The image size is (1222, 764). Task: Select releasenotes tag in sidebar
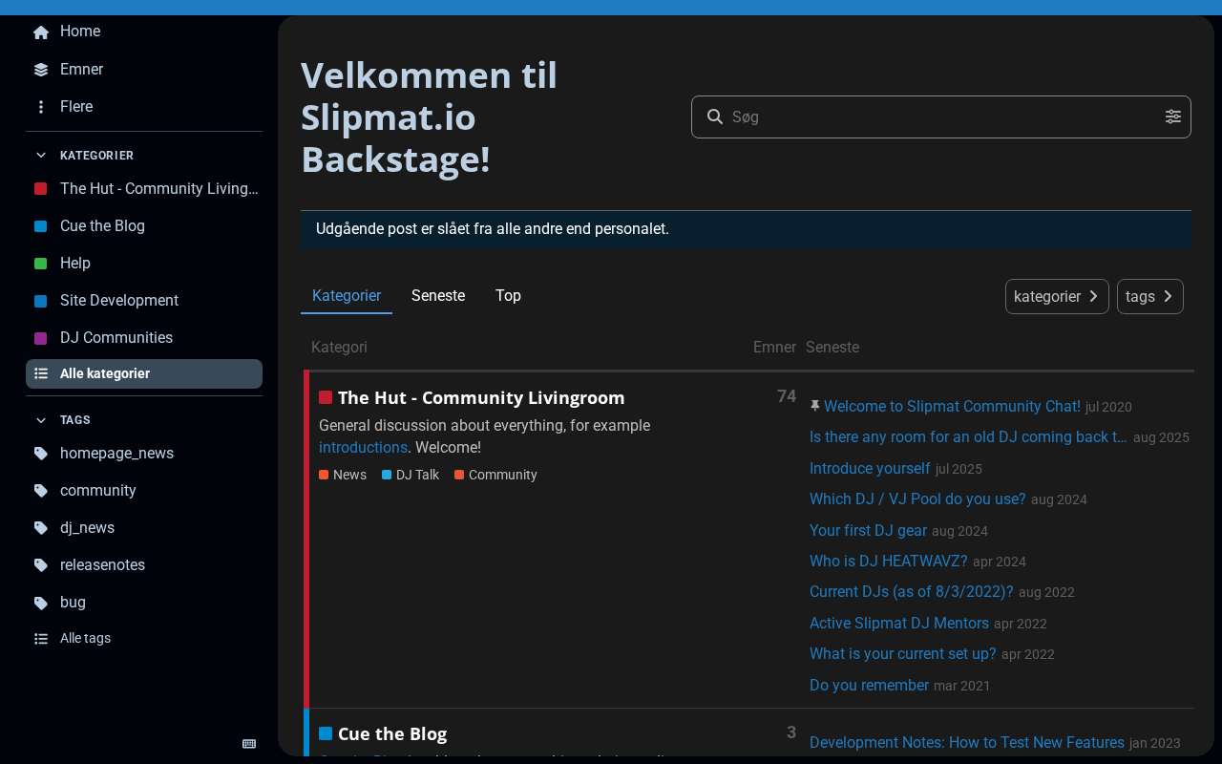pos(144,565)
